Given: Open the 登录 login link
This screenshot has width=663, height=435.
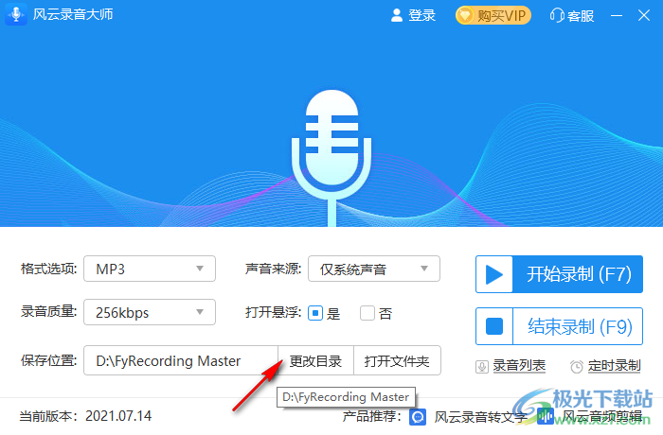Looking at the screenshot, I should pos(421,16).
